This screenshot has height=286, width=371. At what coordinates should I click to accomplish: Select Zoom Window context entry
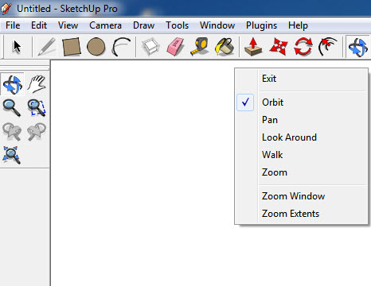coord(302,196)
